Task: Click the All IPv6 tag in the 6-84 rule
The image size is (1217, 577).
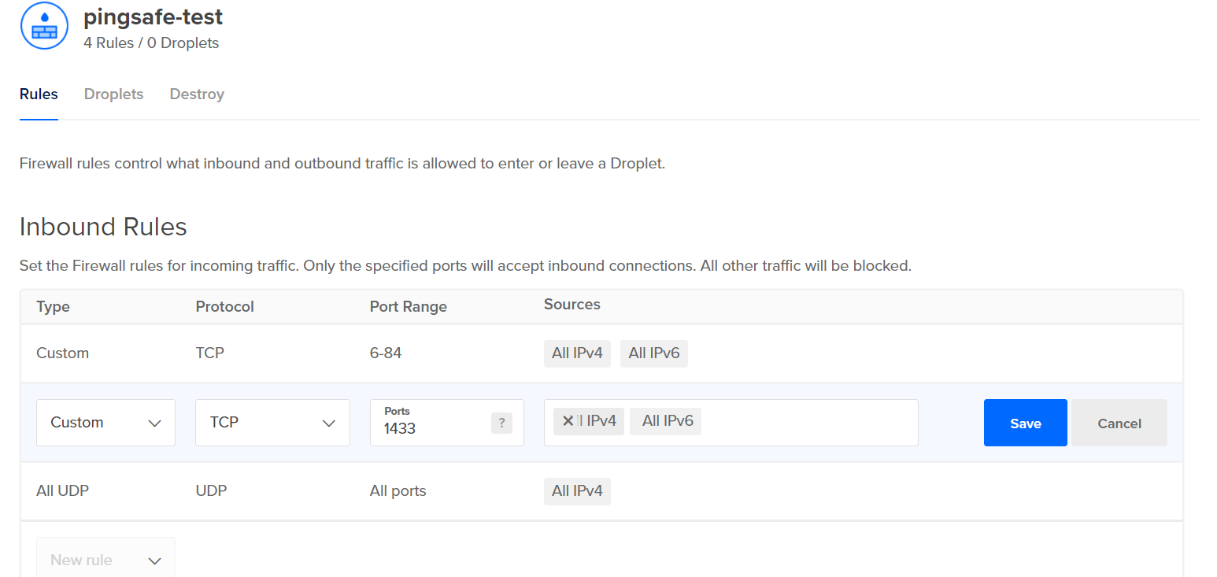Action: point(653,353)
